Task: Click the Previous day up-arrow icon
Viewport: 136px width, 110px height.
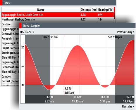Action: coord(134,32)
